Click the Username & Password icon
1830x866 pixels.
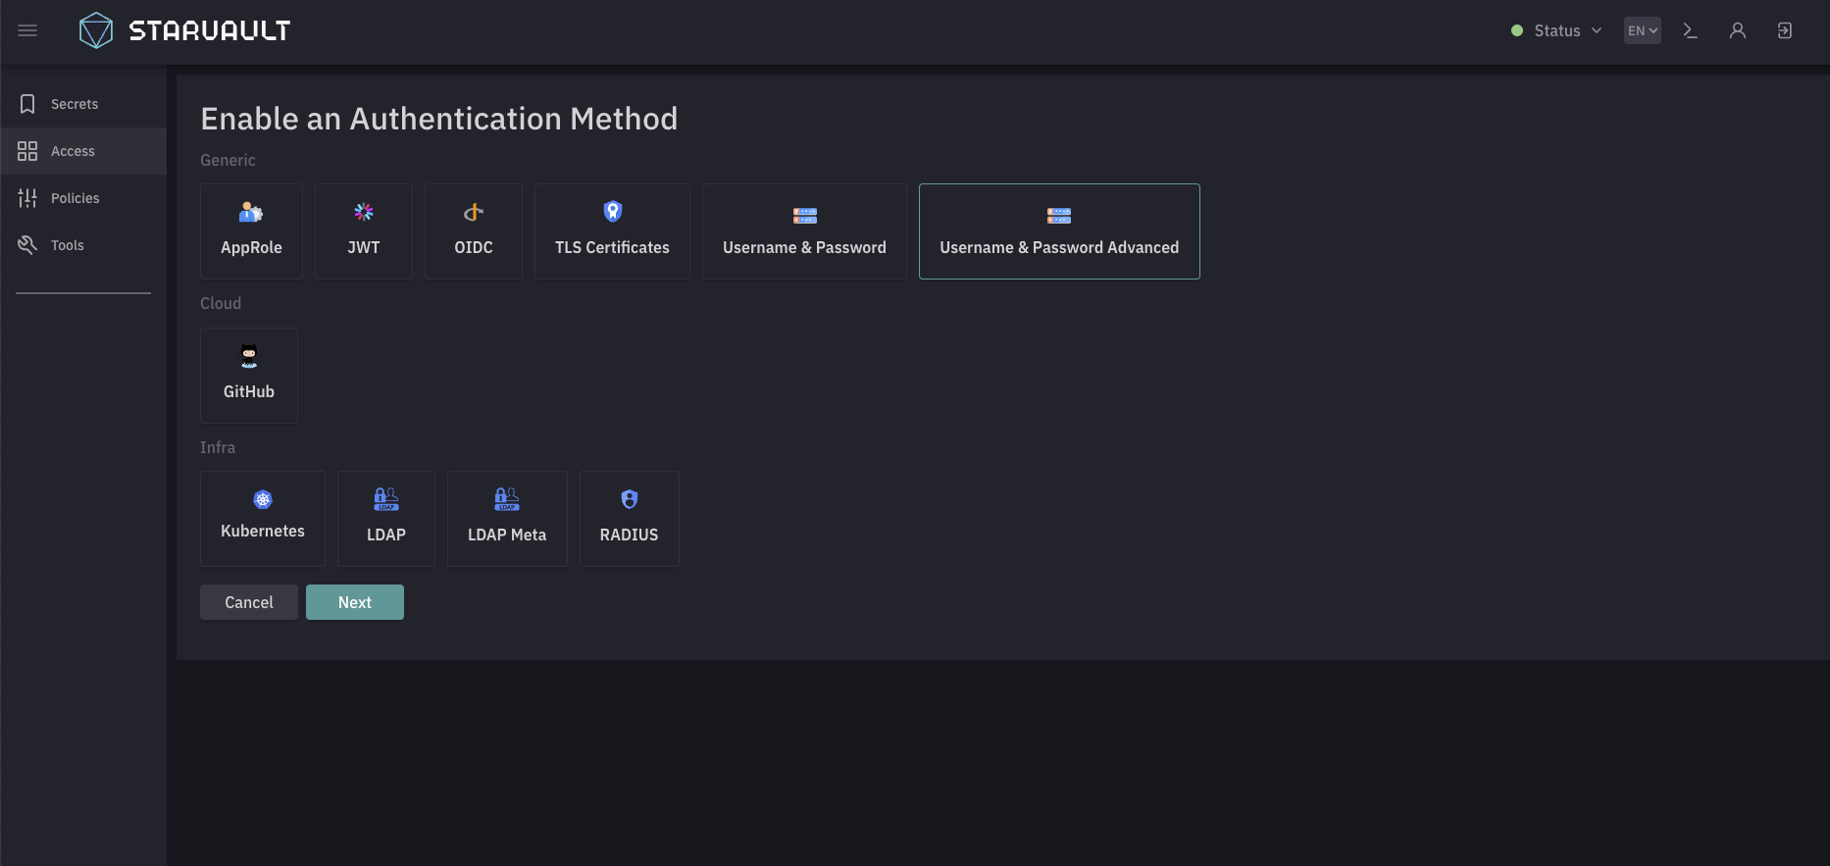[x=805, y=215]
